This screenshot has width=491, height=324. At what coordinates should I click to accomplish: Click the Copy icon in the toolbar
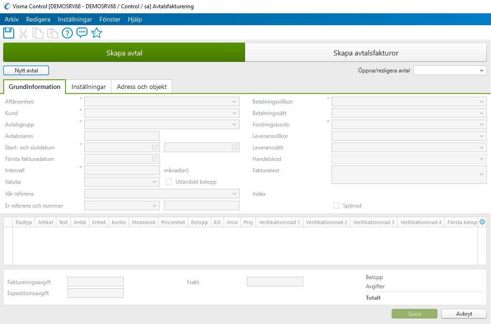coord(38,33)
